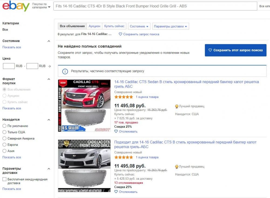
Task: Click heart icon next to save search link
Action: pyautogui.click(x=120, y=34)
